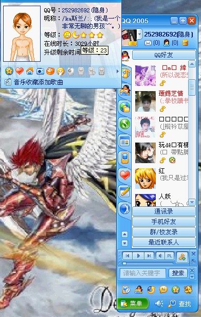Toggle mute on the music player volume button
This screenshot has width=201, height=317.
pyautogui.click(x=160, y=256)
